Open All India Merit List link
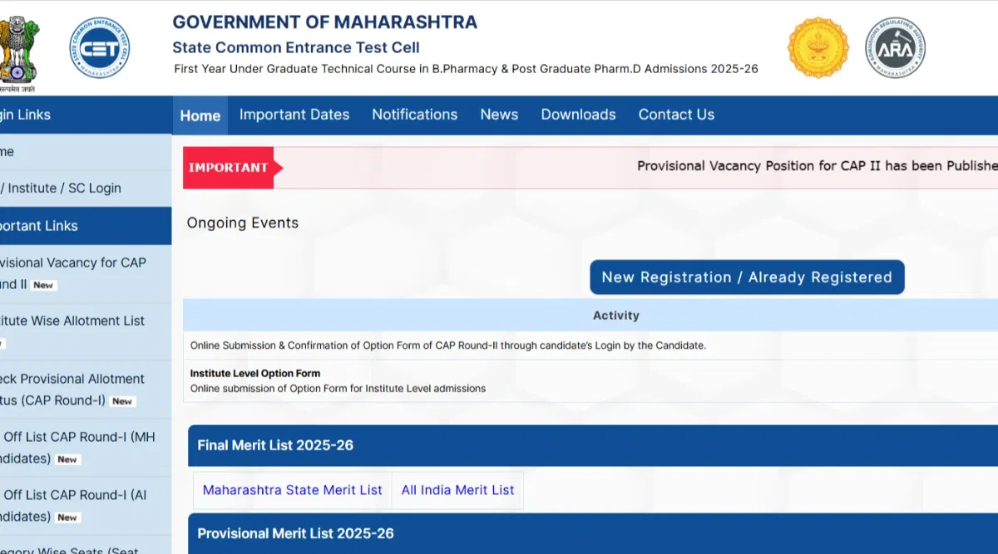998x554 pixels. click(457, 490)
